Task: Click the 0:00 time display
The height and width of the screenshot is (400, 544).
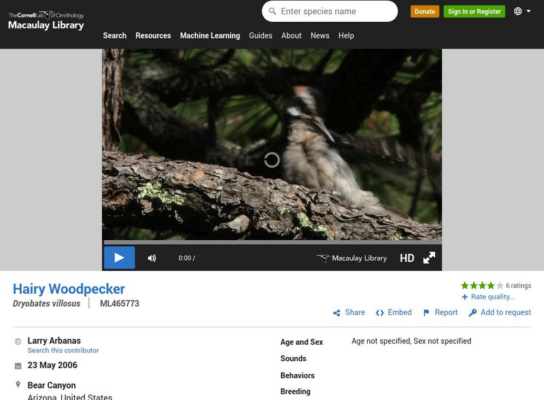Action: click(x=186, y=258)
